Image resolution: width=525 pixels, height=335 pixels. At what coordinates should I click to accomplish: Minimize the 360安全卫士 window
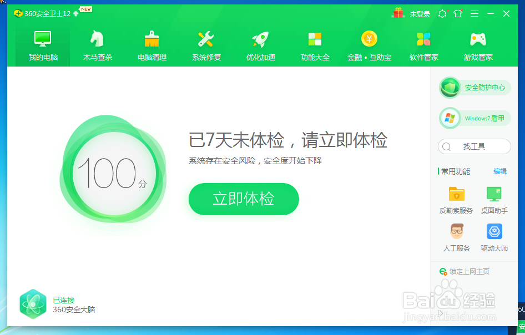491,13
